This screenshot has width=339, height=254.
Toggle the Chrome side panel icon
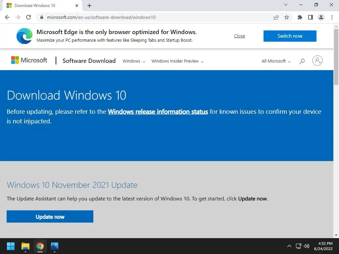point(311,17)
